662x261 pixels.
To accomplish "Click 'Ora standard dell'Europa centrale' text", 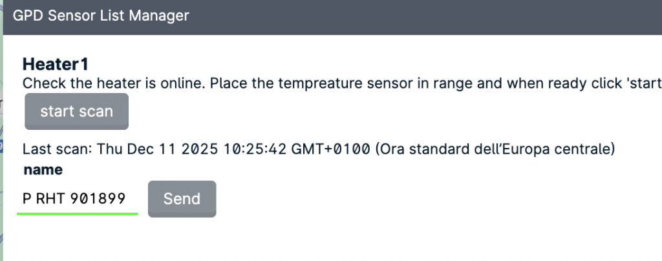I will coord(495,149).
